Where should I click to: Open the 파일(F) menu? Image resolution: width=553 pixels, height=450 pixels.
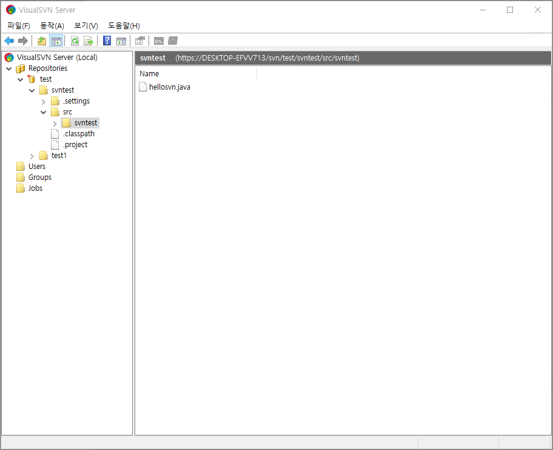point(19,25)
